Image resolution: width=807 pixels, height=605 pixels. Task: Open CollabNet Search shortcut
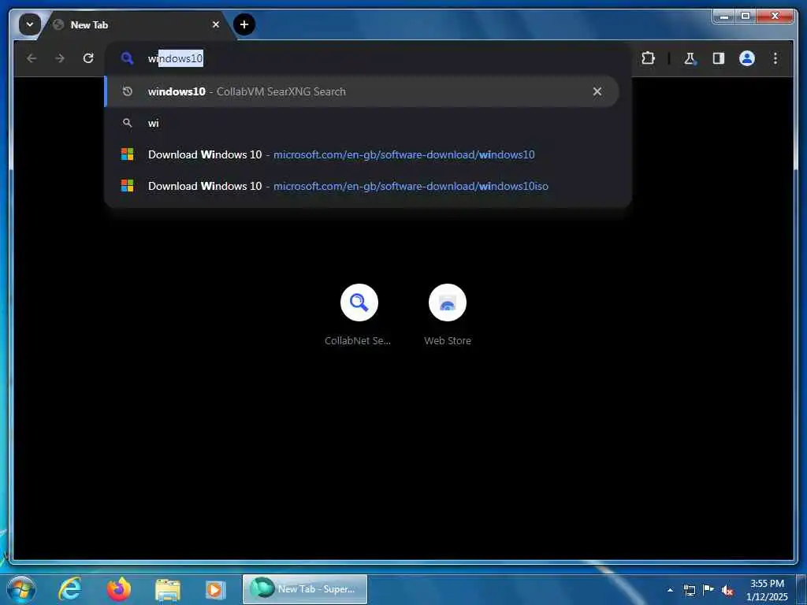click(x=359, y=314)
